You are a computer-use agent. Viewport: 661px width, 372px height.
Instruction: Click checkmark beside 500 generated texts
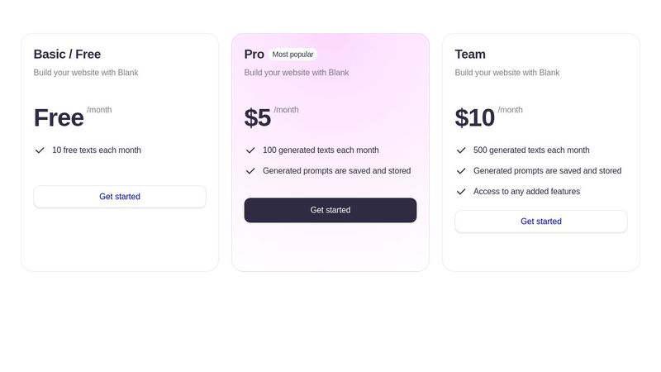coord(461,150)
